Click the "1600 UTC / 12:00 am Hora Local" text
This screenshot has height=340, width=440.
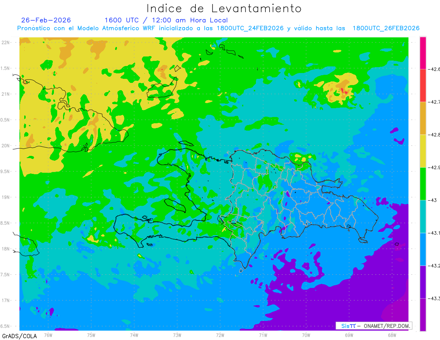166,20
